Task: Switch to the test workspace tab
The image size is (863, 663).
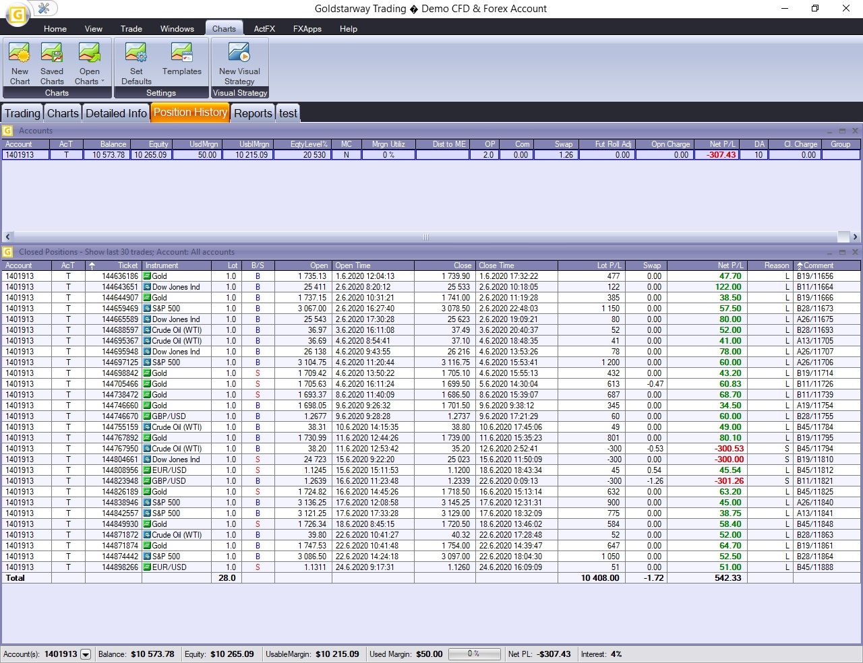Action: click(288, 113)
